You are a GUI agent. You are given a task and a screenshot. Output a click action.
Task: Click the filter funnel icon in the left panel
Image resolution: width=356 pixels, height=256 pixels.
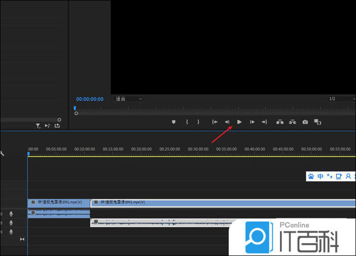coord(38,126)
